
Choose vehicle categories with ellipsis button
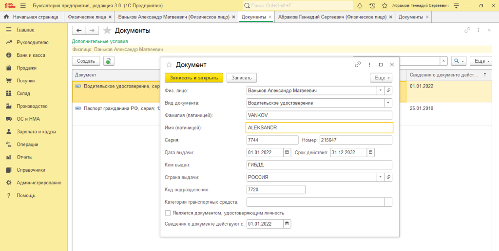(x=388, y=202)
